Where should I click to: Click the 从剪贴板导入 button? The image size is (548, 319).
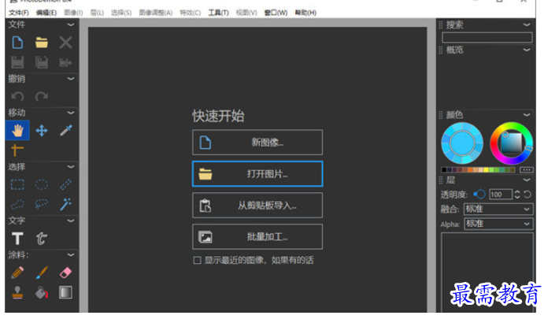point(257,206)
